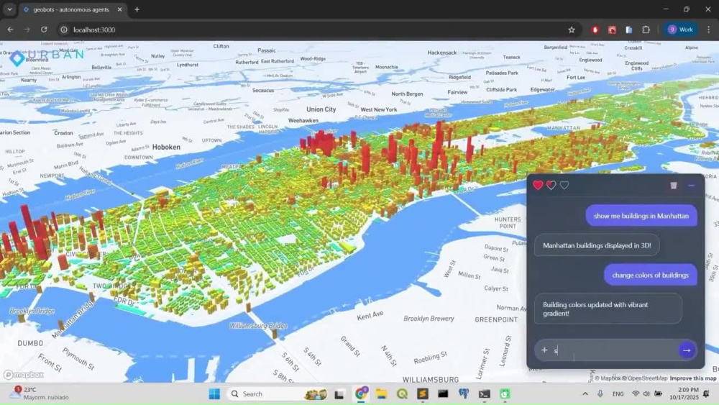Close the geobots browser tab
Viewport: 719px width, 405px height.
[x=119, y=9]
